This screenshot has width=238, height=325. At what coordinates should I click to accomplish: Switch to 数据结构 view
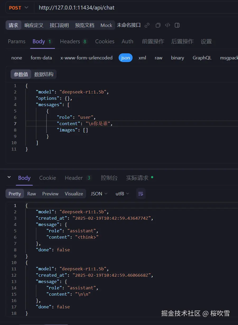click(44, 74)
